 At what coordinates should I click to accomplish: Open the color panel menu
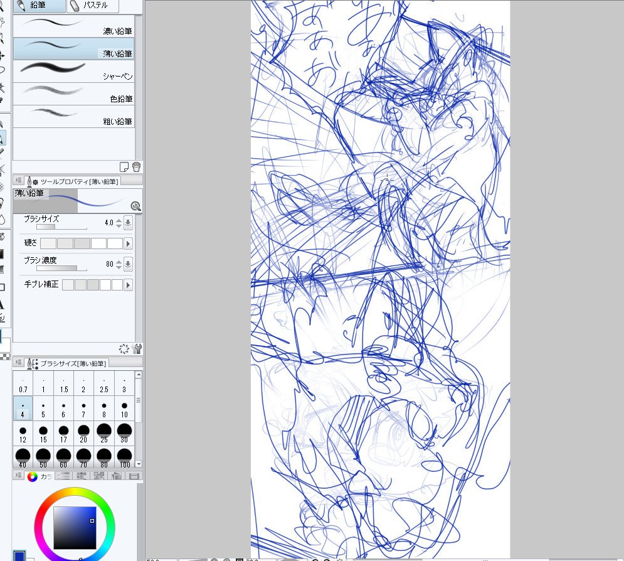[x=18, y=475]
